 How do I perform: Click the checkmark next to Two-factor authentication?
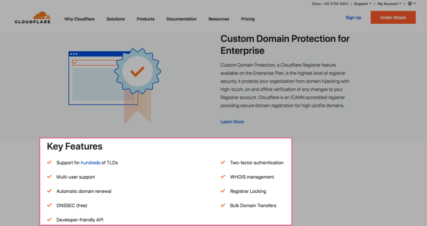[x=223, y=162]
